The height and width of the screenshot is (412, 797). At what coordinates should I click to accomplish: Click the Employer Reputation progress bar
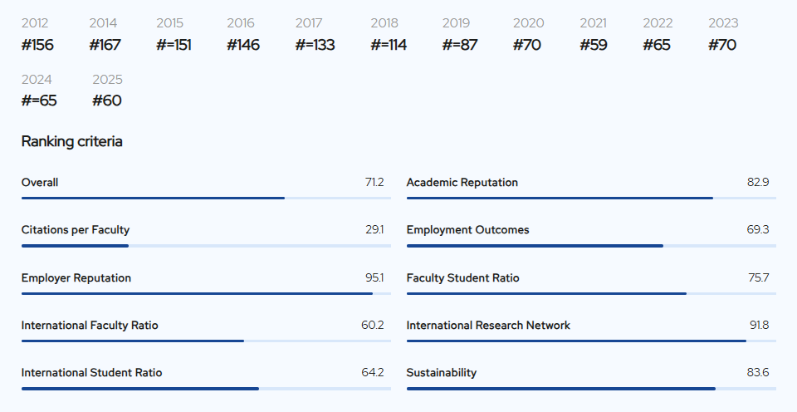206,293
